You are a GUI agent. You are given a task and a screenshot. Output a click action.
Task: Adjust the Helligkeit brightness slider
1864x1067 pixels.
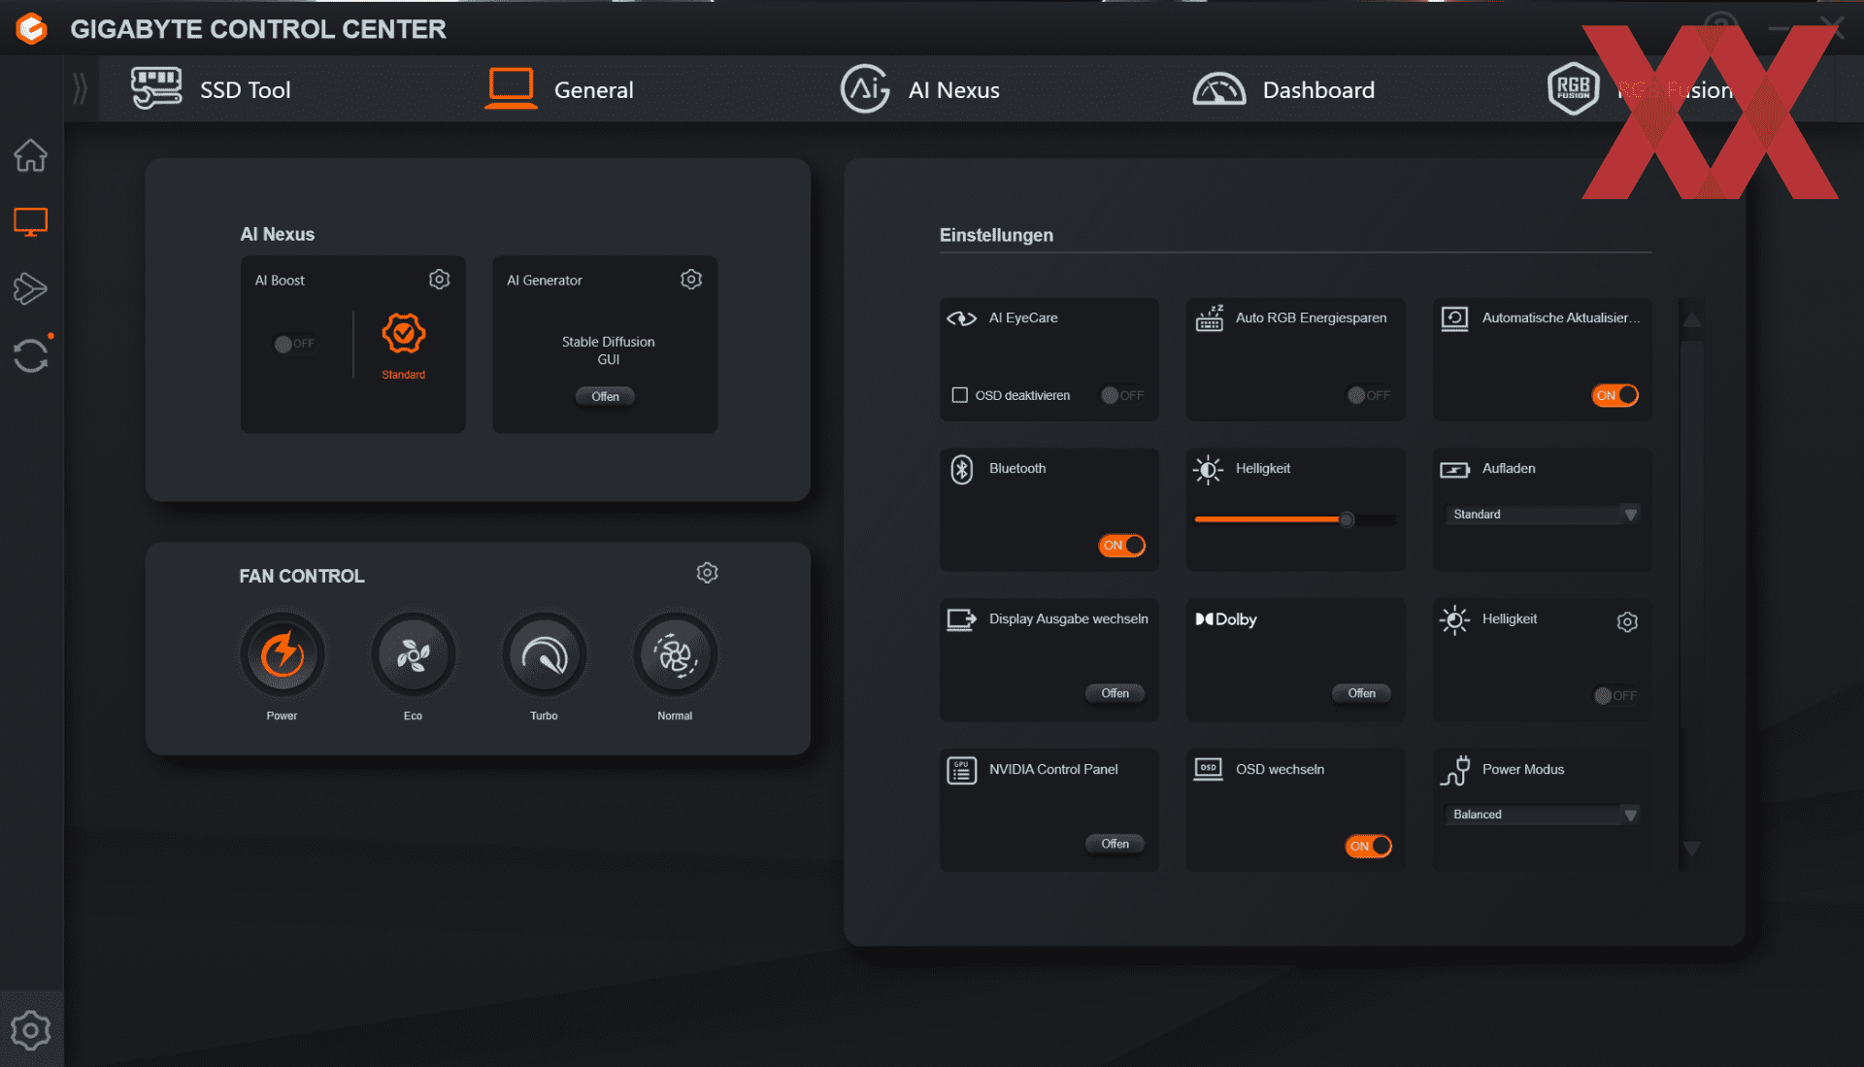click(1295, 519)
